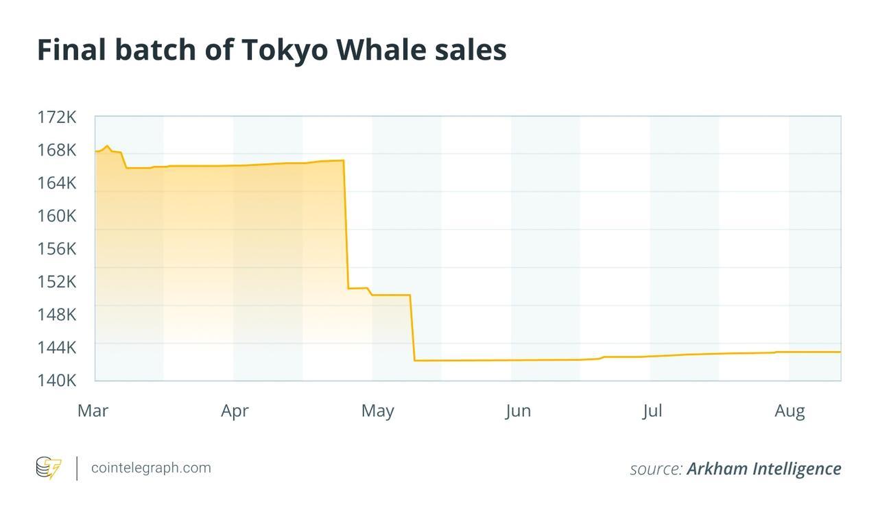Select the 140K y-axis label
878x517 pixels.
56,380
